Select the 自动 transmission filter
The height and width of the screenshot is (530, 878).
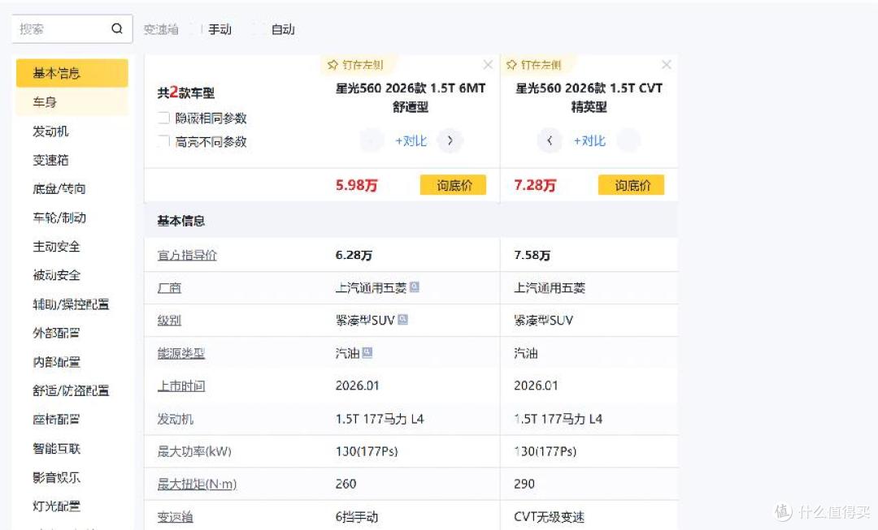283,29
